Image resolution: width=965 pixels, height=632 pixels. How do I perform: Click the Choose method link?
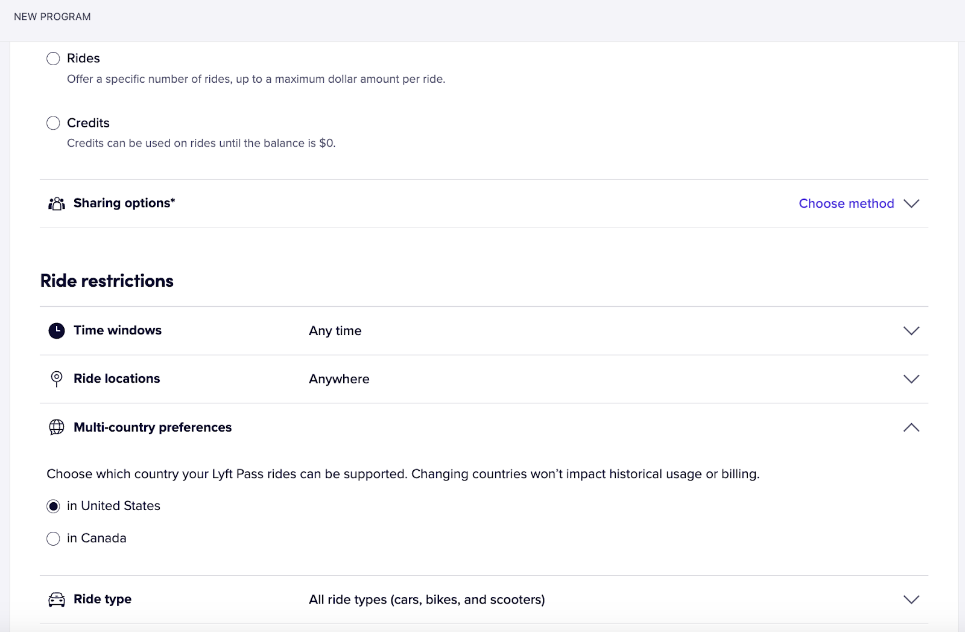[846, 203]
